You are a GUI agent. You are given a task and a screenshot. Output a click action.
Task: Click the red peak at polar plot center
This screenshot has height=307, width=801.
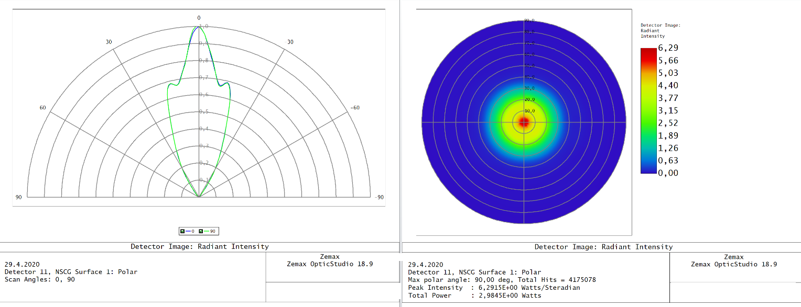524,122
